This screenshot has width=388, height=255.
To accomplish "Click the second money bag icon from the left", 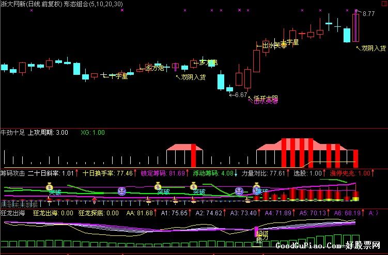I will pyautogui.click(x=158, y=186).
